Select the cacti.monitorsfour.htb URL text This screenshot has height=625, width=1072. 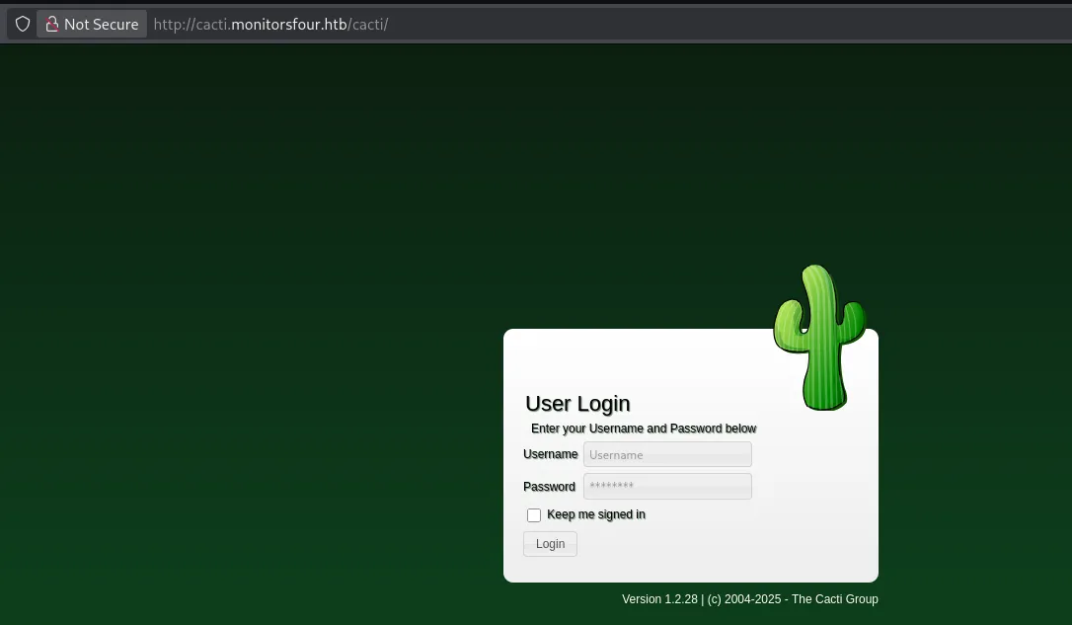pos(270,24)
